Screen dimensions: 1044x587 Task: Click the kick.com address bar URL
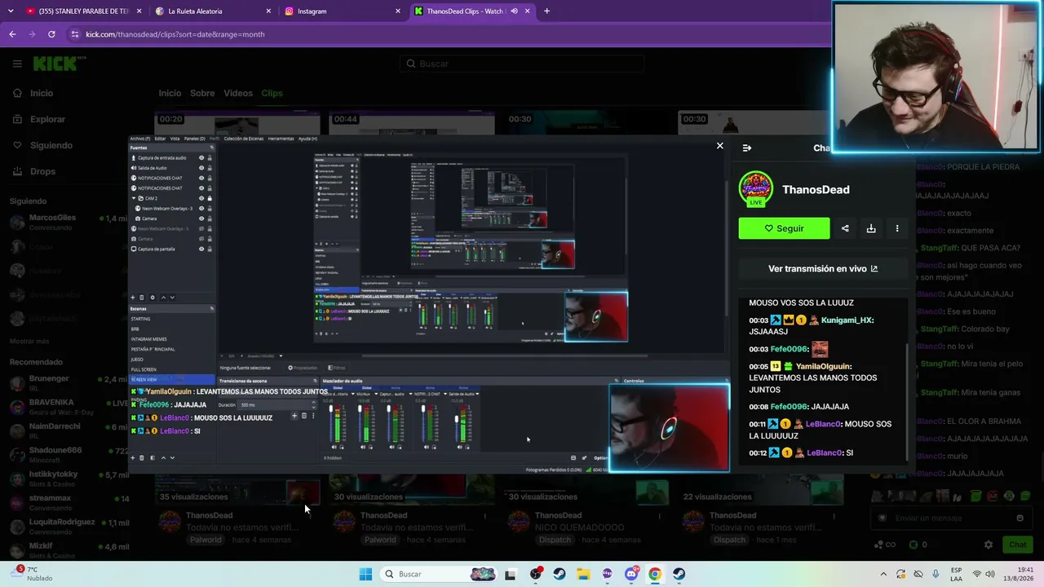click(x=175, y=34)
